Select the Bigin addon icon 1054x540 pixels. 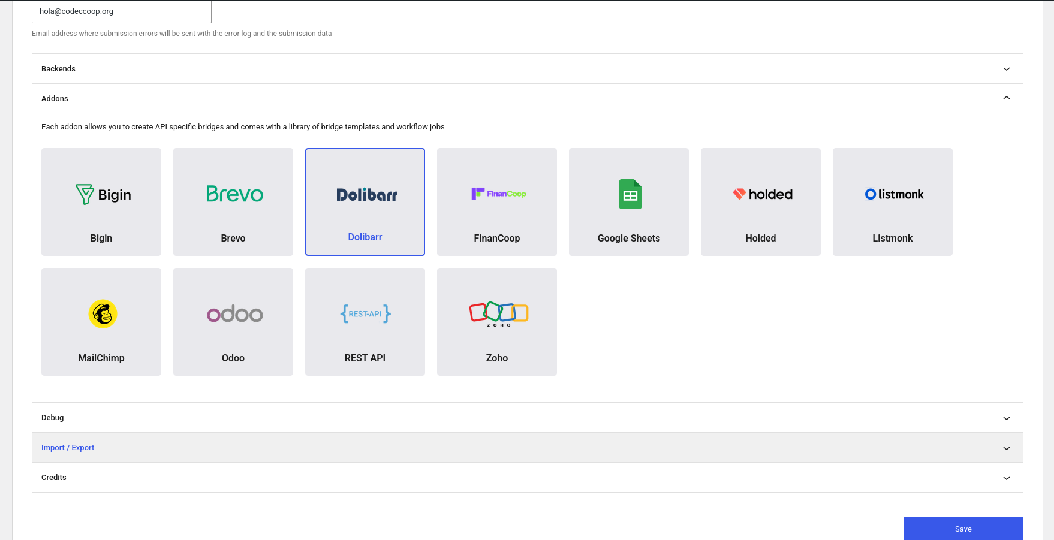101,194
